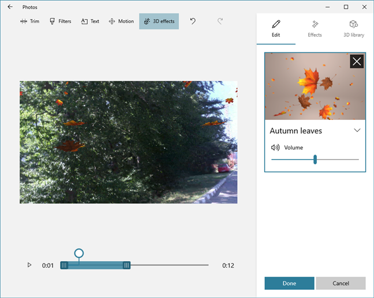The height and width of the screenshot is (298, 374).
Task: Maximize the Photos window
Action: coord(346,7)
